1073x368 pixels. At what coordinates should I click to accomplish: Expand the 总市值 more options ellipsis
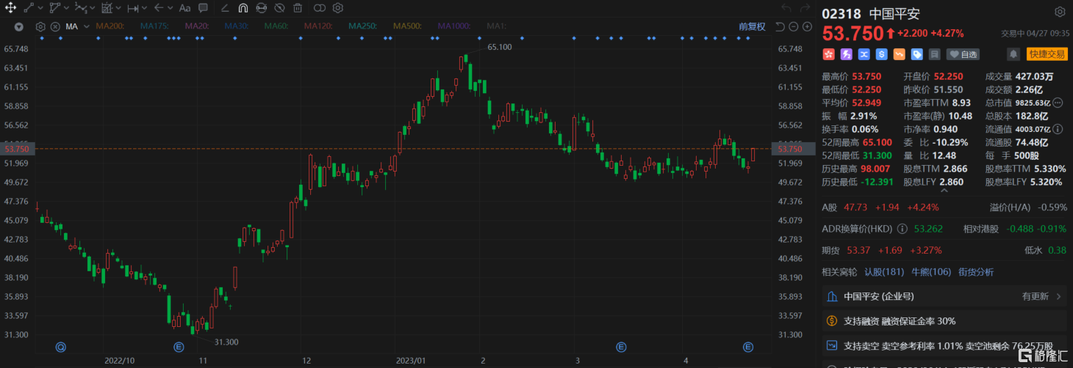[x=1058, y=103]
